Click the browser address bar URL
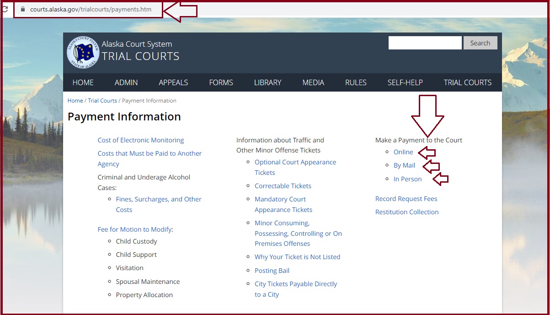Image resolution: width=550 pixels, height=315 pixels. [x=91, y=9]
